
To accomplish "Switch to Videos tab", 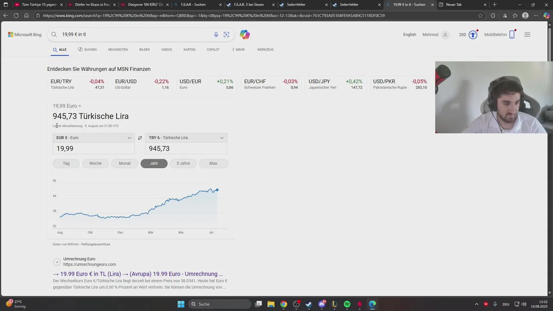I will click(x=167, y=50).
